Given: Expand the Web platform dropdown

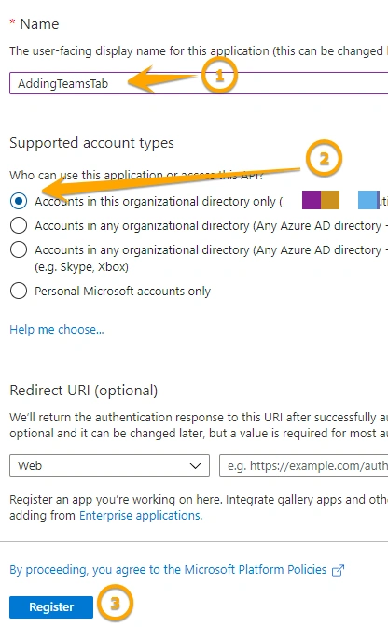Looking at the screenshot, I should tap(109, 465).
